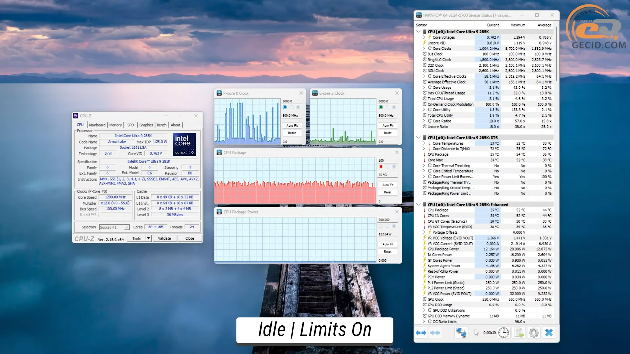Collapse the CPU [#0] Intel Core Ultra 9 285K group
630x354 pixels.
tap(418, 32)
